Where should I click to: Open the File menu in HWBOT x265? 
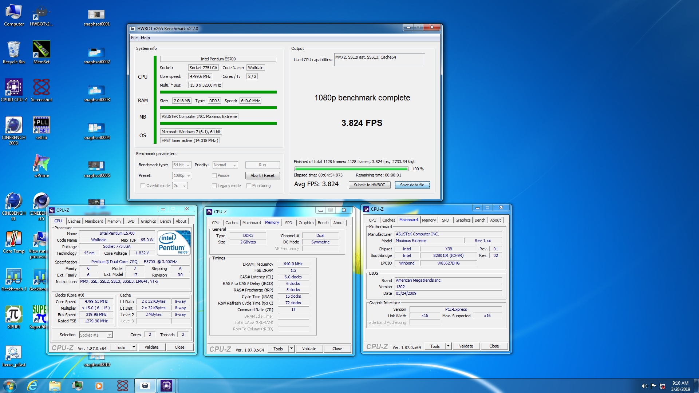[134, 38]
